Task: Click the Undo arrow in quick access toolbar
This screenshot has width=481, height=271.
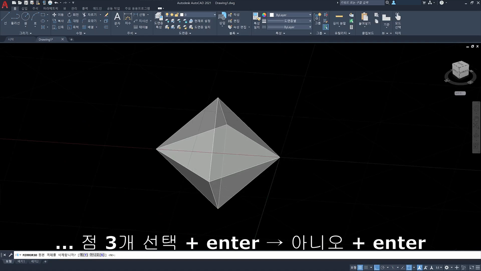Action: (56, 3)
